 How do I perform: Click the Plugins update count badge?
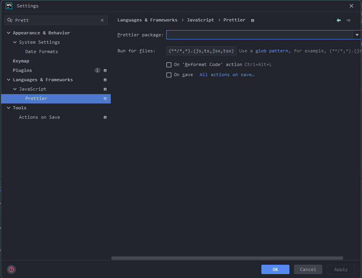(x=98, y=70)
